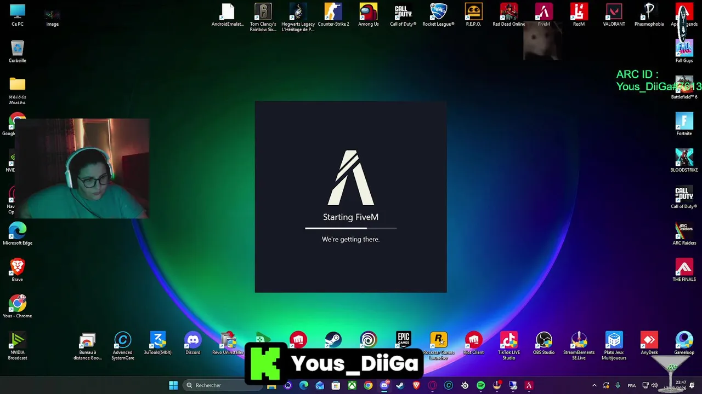Image resolution: width=702 pixels, height=394 pixels.
Task: Open Riot Client shortcut
Action: (474, 344)
